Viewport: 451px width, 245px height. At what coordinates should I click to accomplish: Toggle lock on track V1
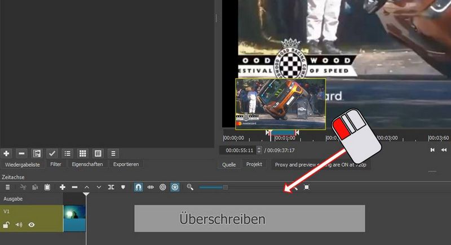[7, 225]
